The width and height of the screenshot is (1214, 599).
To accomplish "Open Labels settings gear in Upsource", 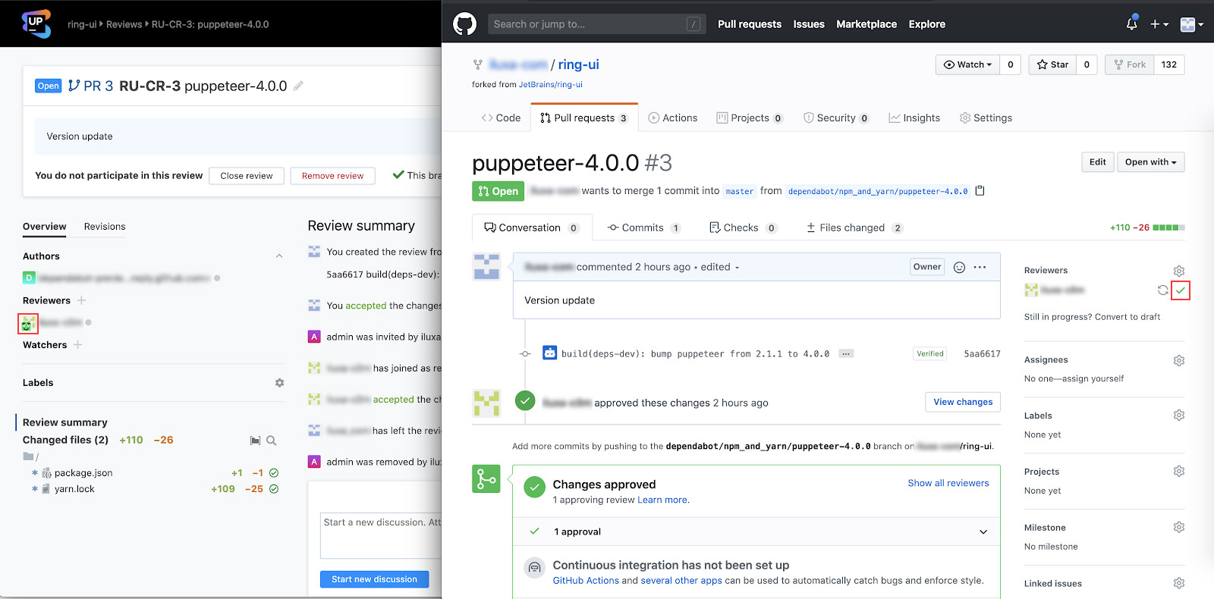I will [279, 383].
